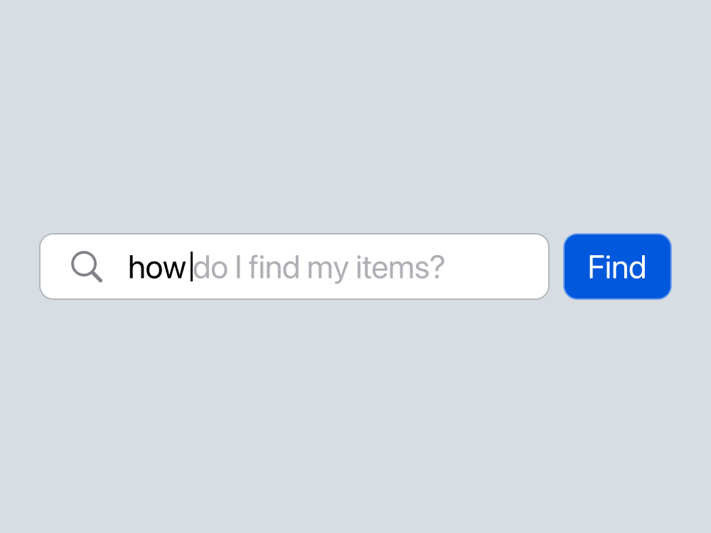
Task: Click the "Find" label text on button
Action: pos(617,267)
